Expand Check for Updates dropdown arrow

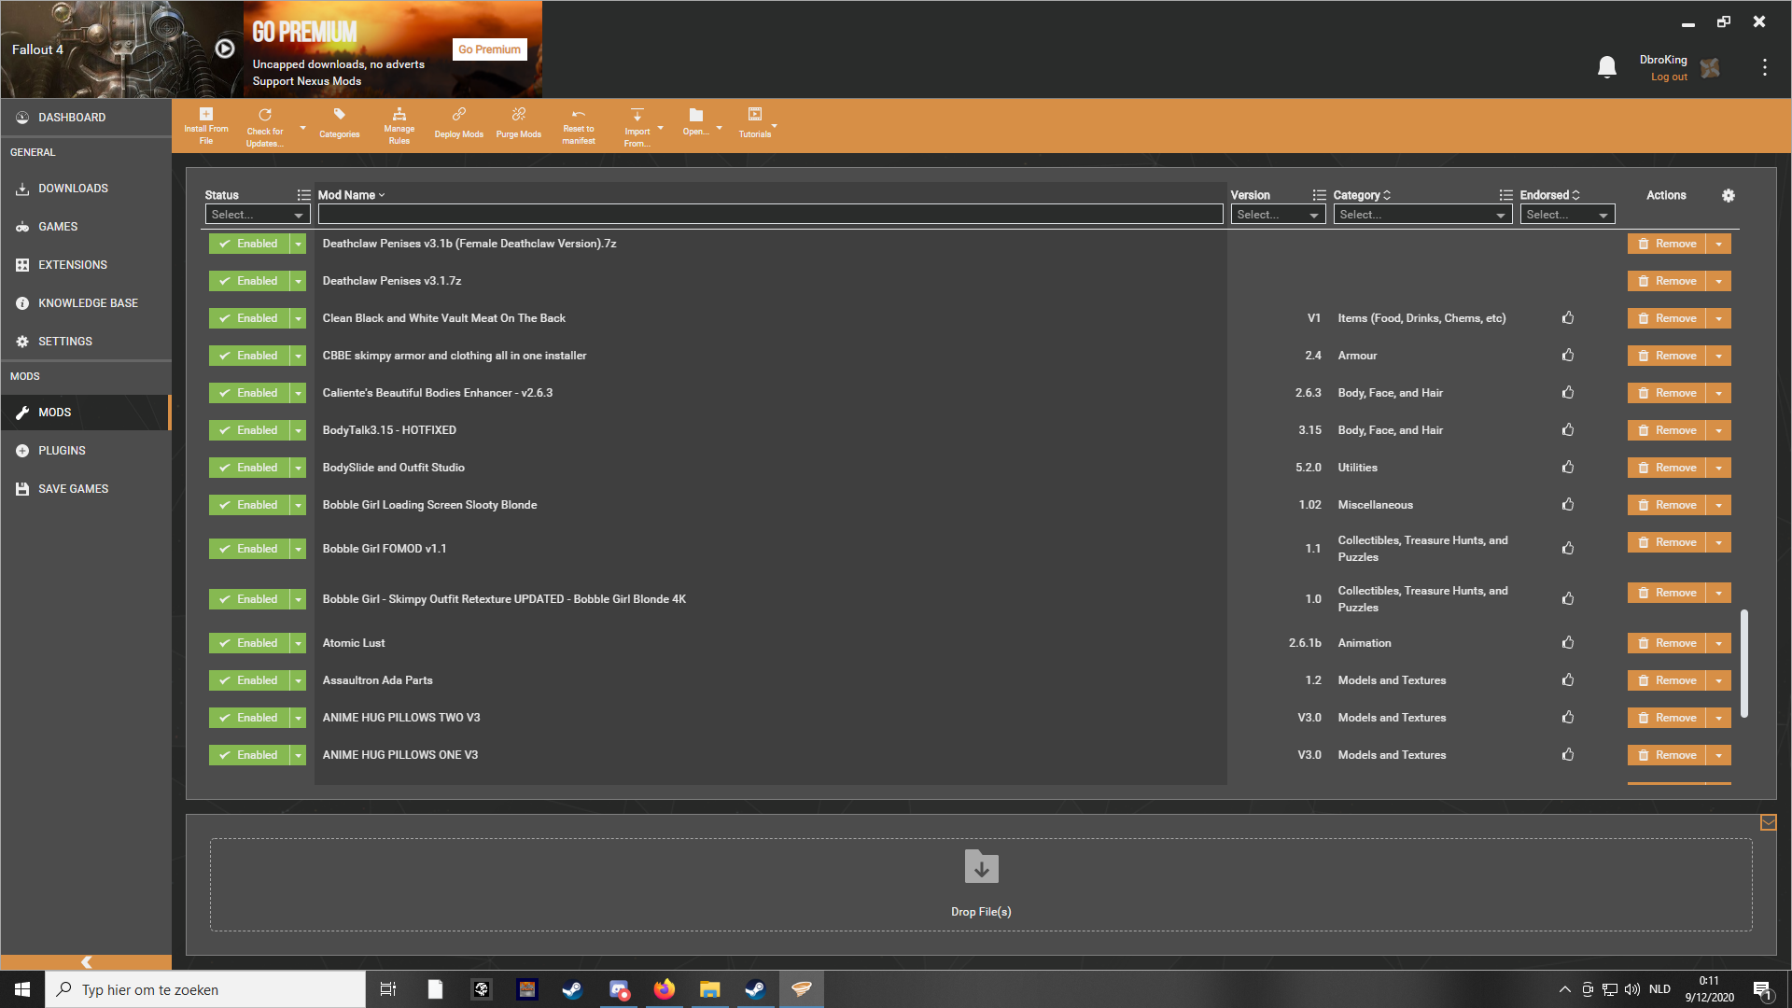point(302,128)
